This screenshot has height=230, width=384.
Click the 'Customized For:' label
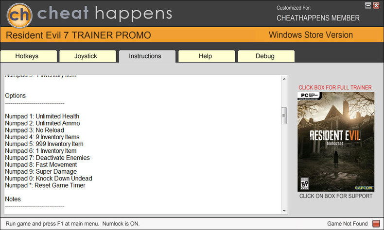click(294, 8)
